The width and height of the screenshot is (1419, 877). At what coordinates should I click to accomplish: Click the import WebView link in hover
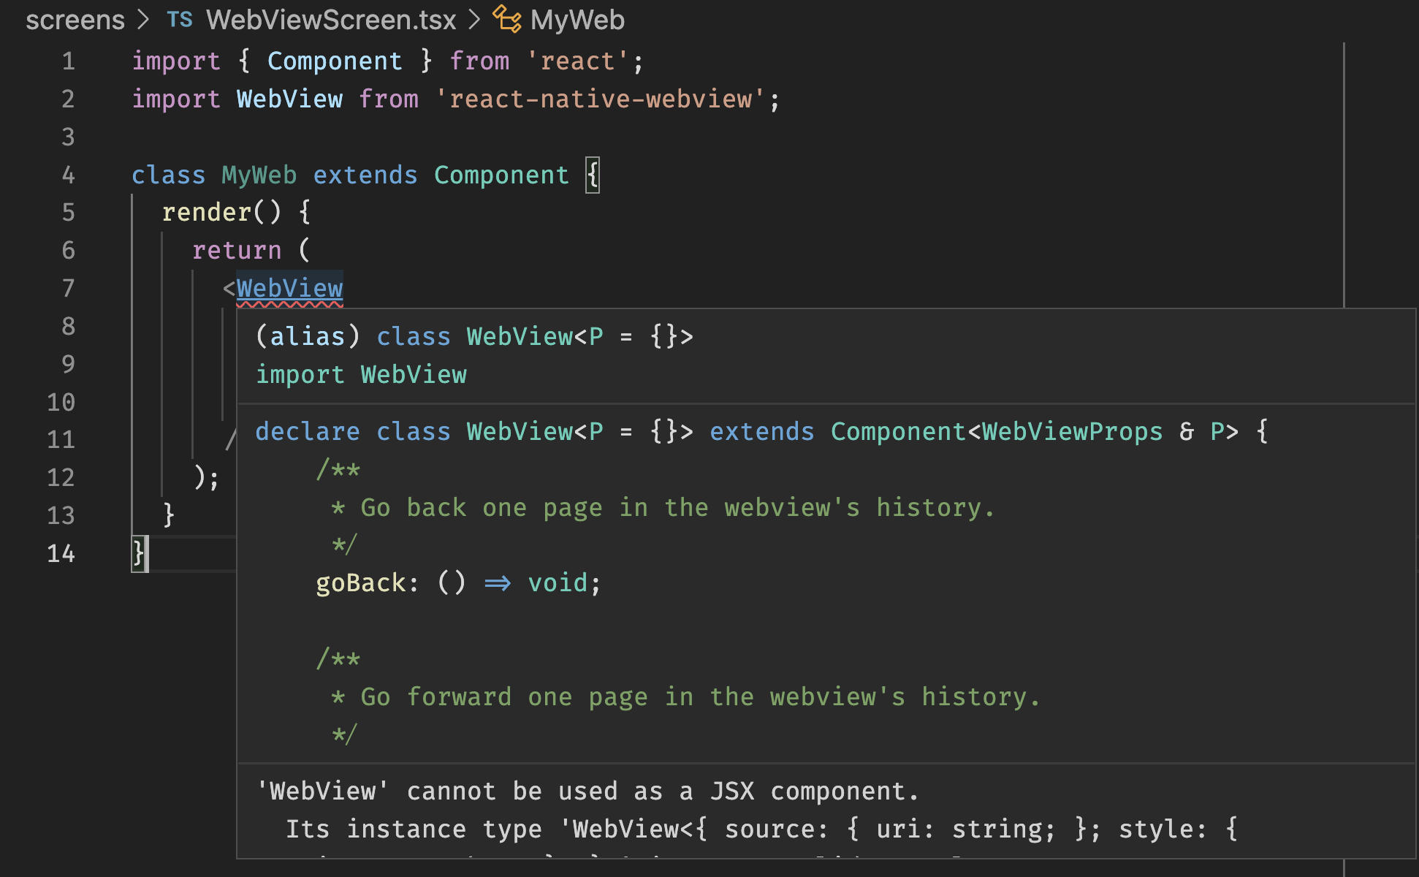361,374
